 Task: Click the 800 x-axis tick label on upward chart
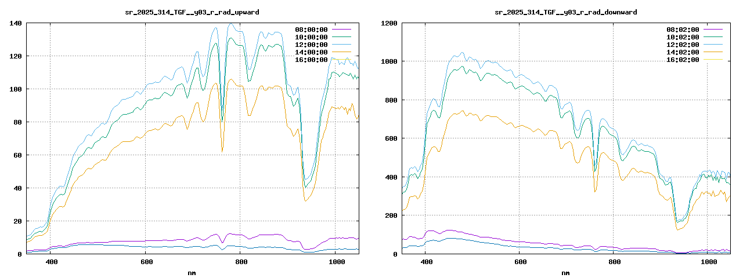(241, 262)
